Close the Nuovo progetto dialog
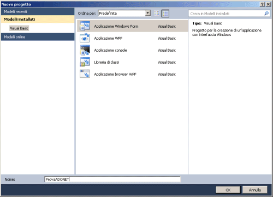The image size is (273, 197). point(268,4)
